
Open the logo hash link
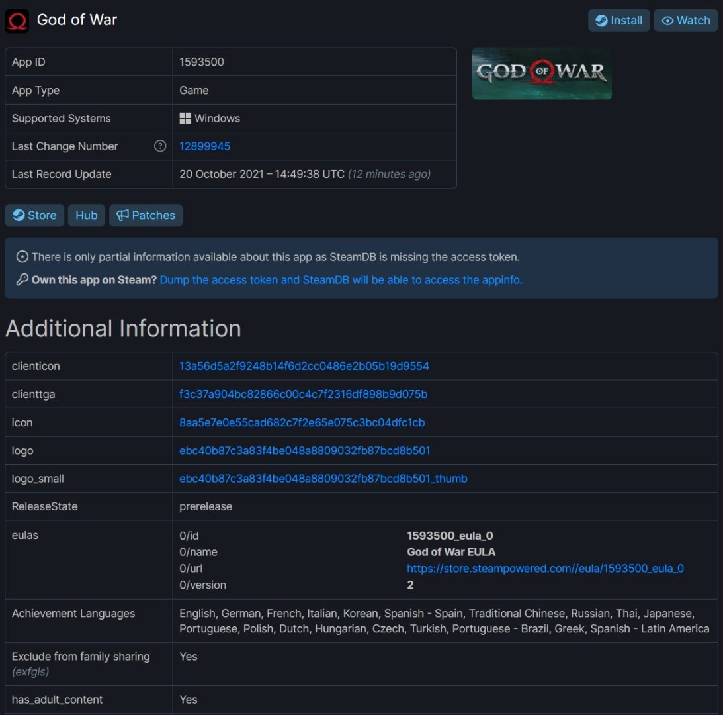click(x=304, y=451)
